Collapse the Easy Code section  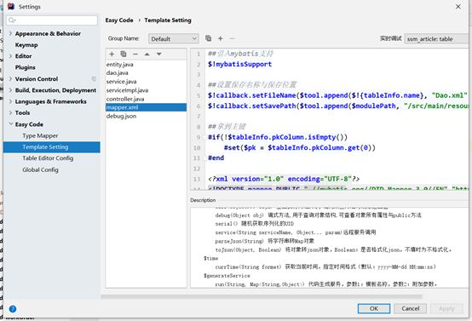(x=10, y=124)
